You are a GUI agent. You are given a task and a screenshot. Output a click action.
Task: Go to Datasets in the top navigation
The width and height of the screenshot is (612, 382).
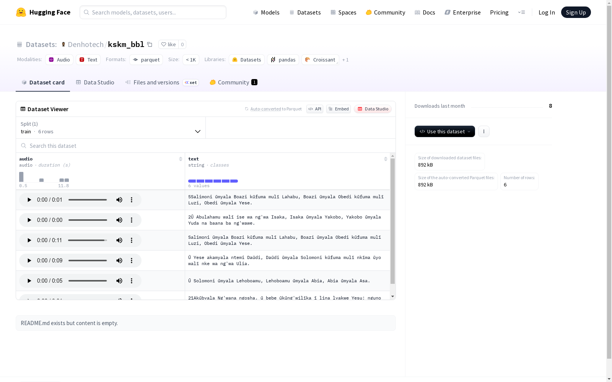(305, 12)
